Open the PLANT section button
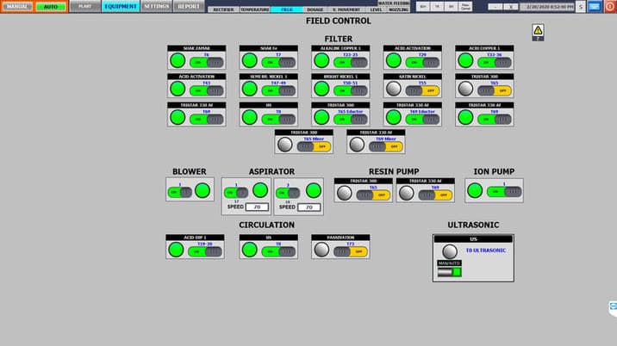617x346 pixels. [x=84, y=6]
